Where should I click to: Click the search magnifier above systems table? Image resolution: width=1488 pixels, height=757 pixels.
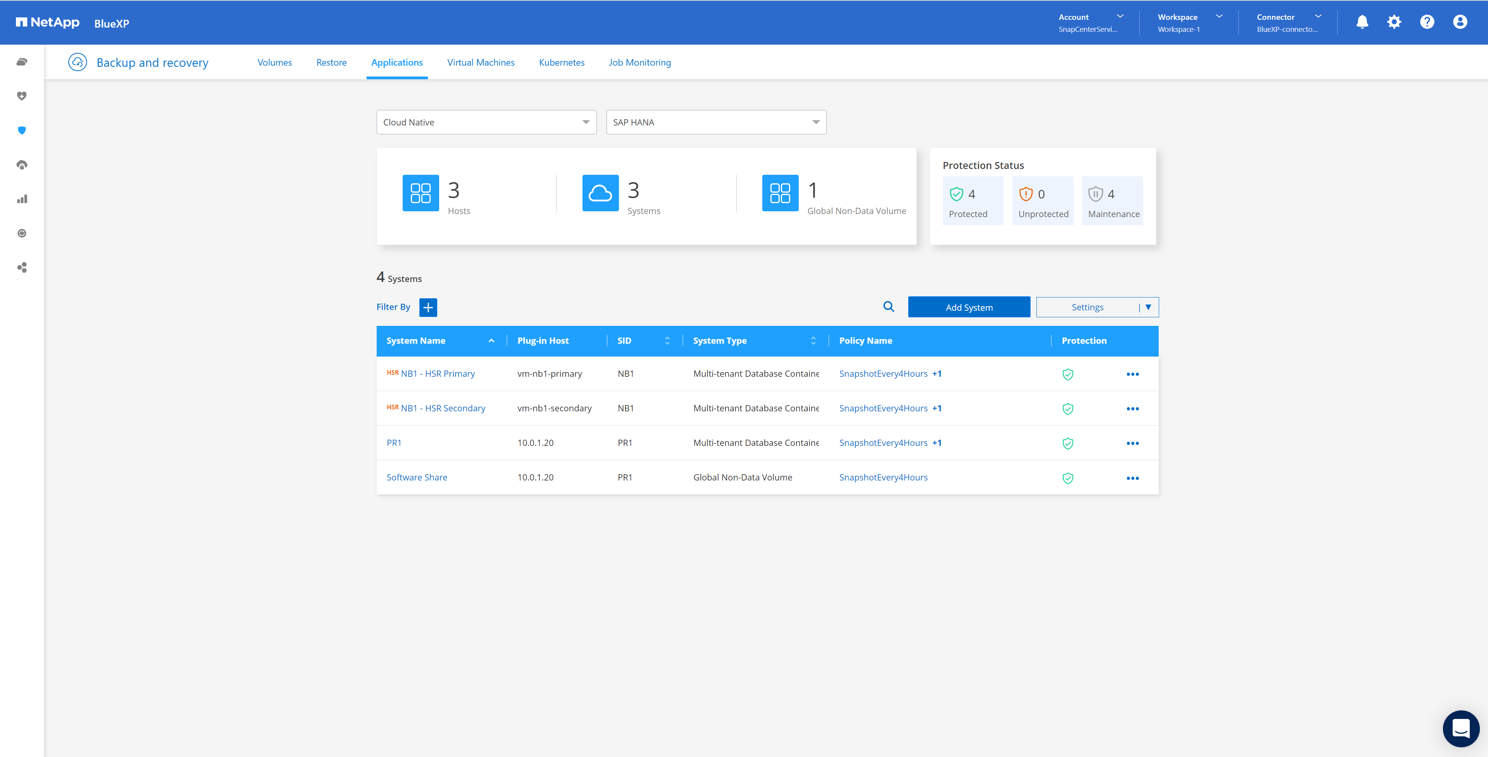pos(888,307)
